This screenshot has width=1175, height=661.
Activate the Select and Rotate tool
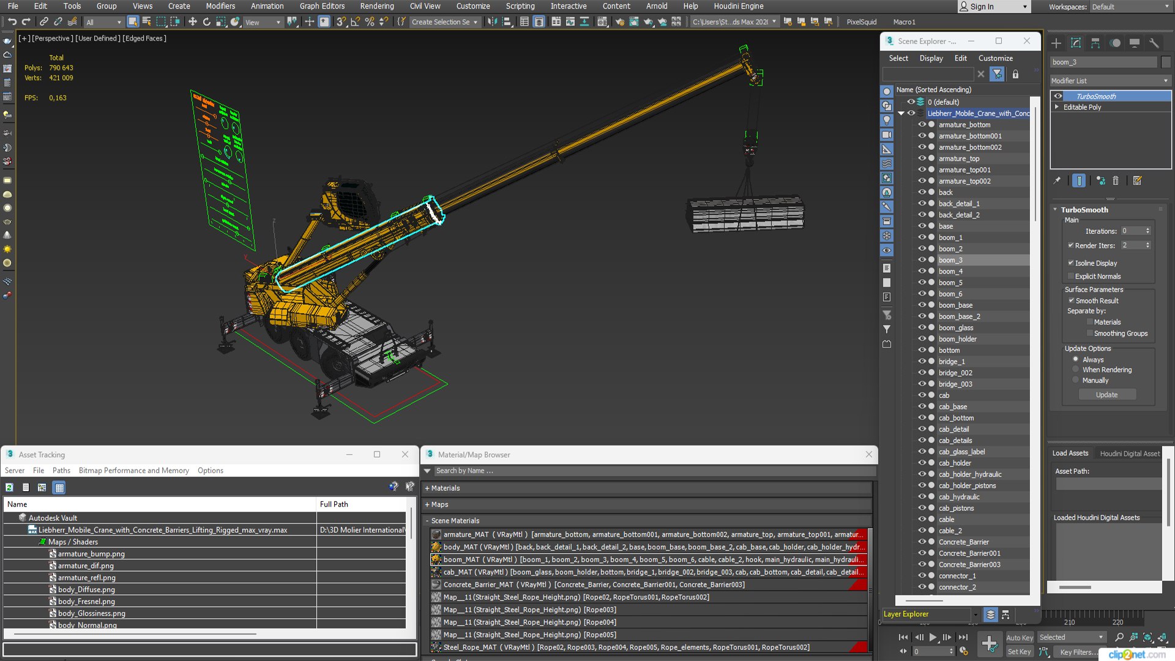[x=206, y=22]
